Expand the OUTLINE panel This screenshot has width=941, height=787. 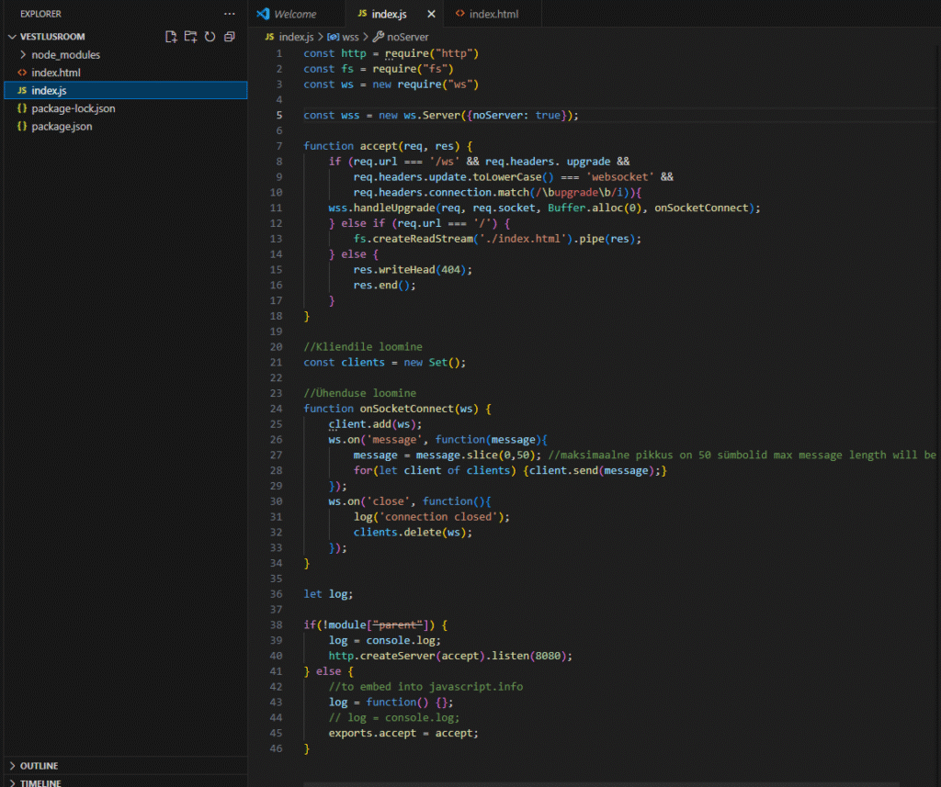pyautogui.click(x=39, y=766)
